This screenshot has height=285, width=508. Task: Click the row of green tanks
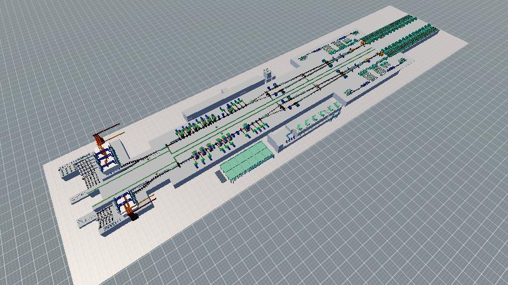pos(320,115)
